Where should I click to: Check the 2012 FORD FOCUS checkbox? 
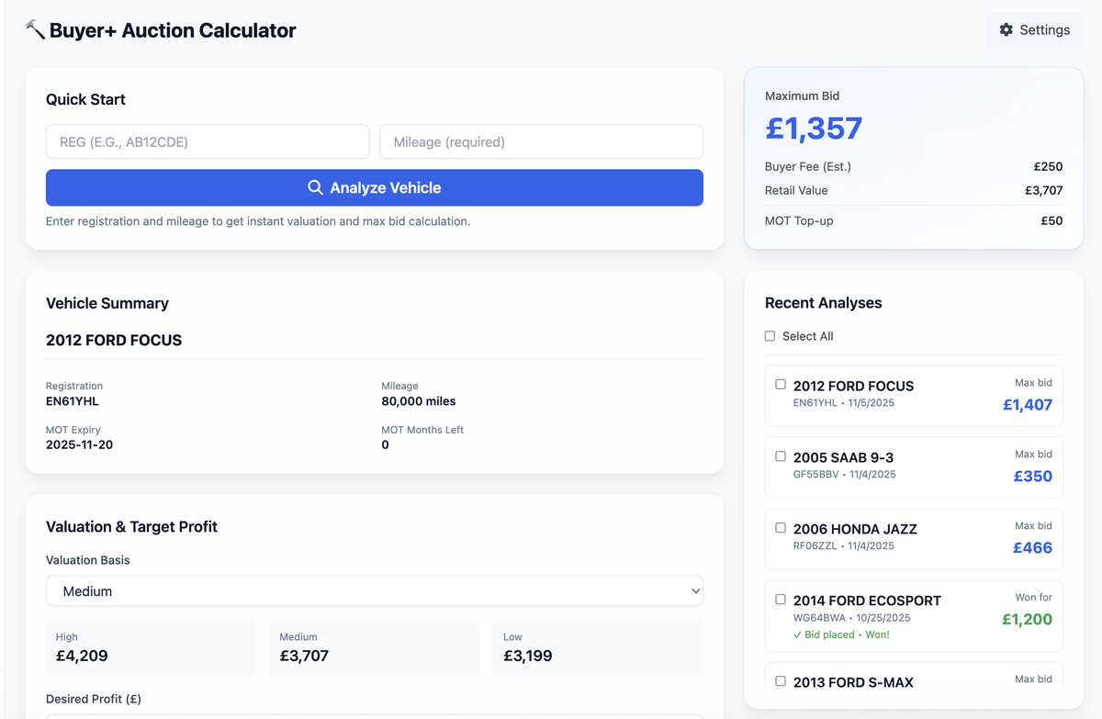[x=781, y=384]
